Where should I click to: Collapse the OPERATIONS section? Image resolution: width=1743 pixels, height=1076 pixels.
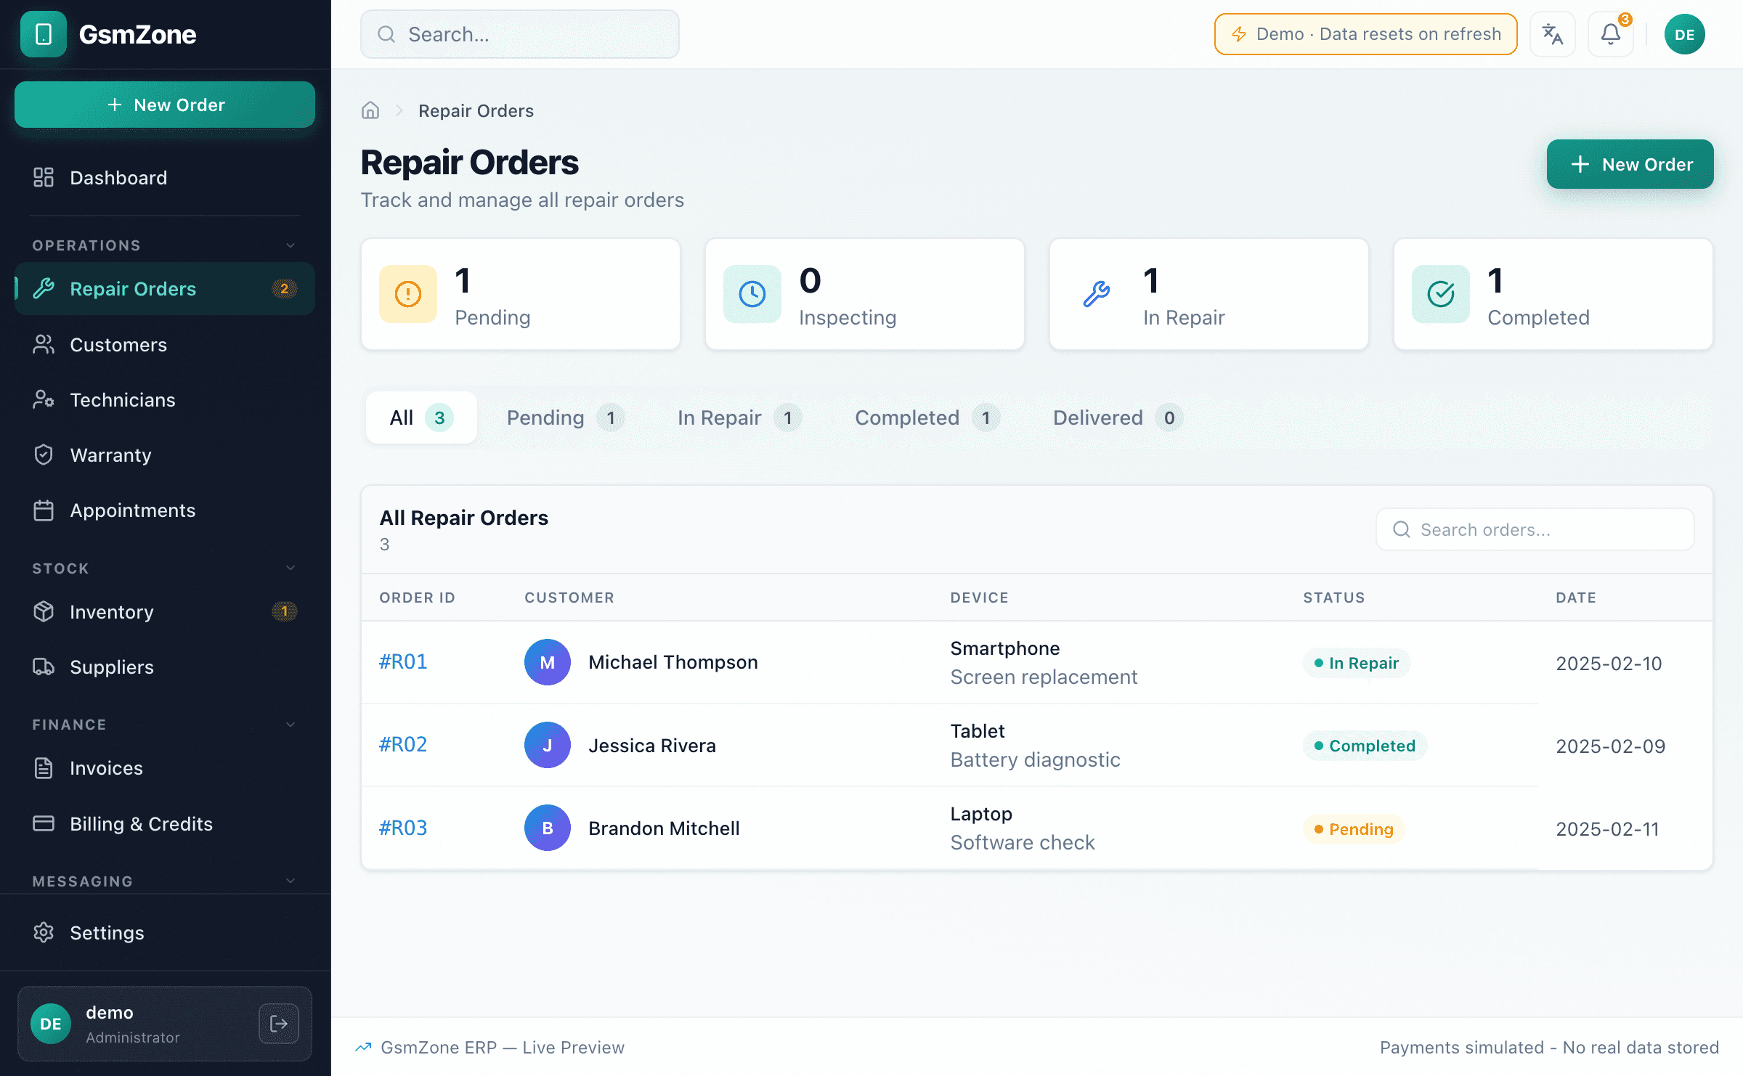tap(290, 245)
